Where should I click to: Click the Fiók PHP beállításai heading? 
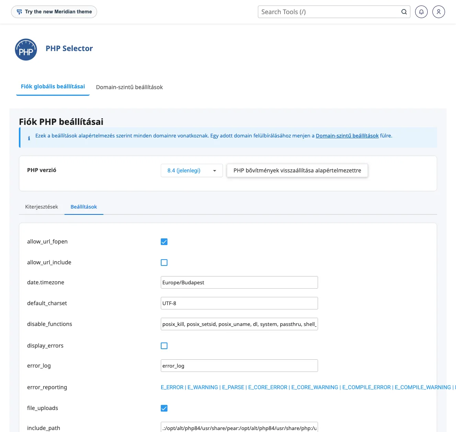[61, 122]
